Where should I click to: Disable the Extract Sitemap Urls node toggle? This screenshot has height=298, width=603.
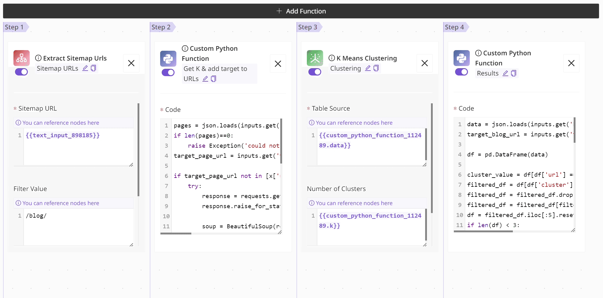click(x=21, y=72)
